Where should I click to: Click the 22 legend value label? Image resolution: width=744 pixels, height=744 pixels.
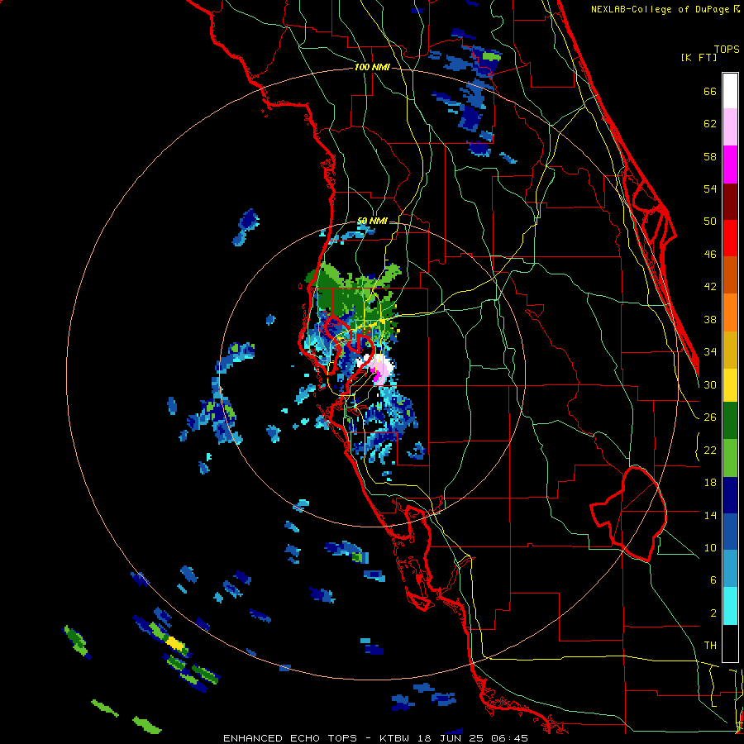tap(710, 450)
